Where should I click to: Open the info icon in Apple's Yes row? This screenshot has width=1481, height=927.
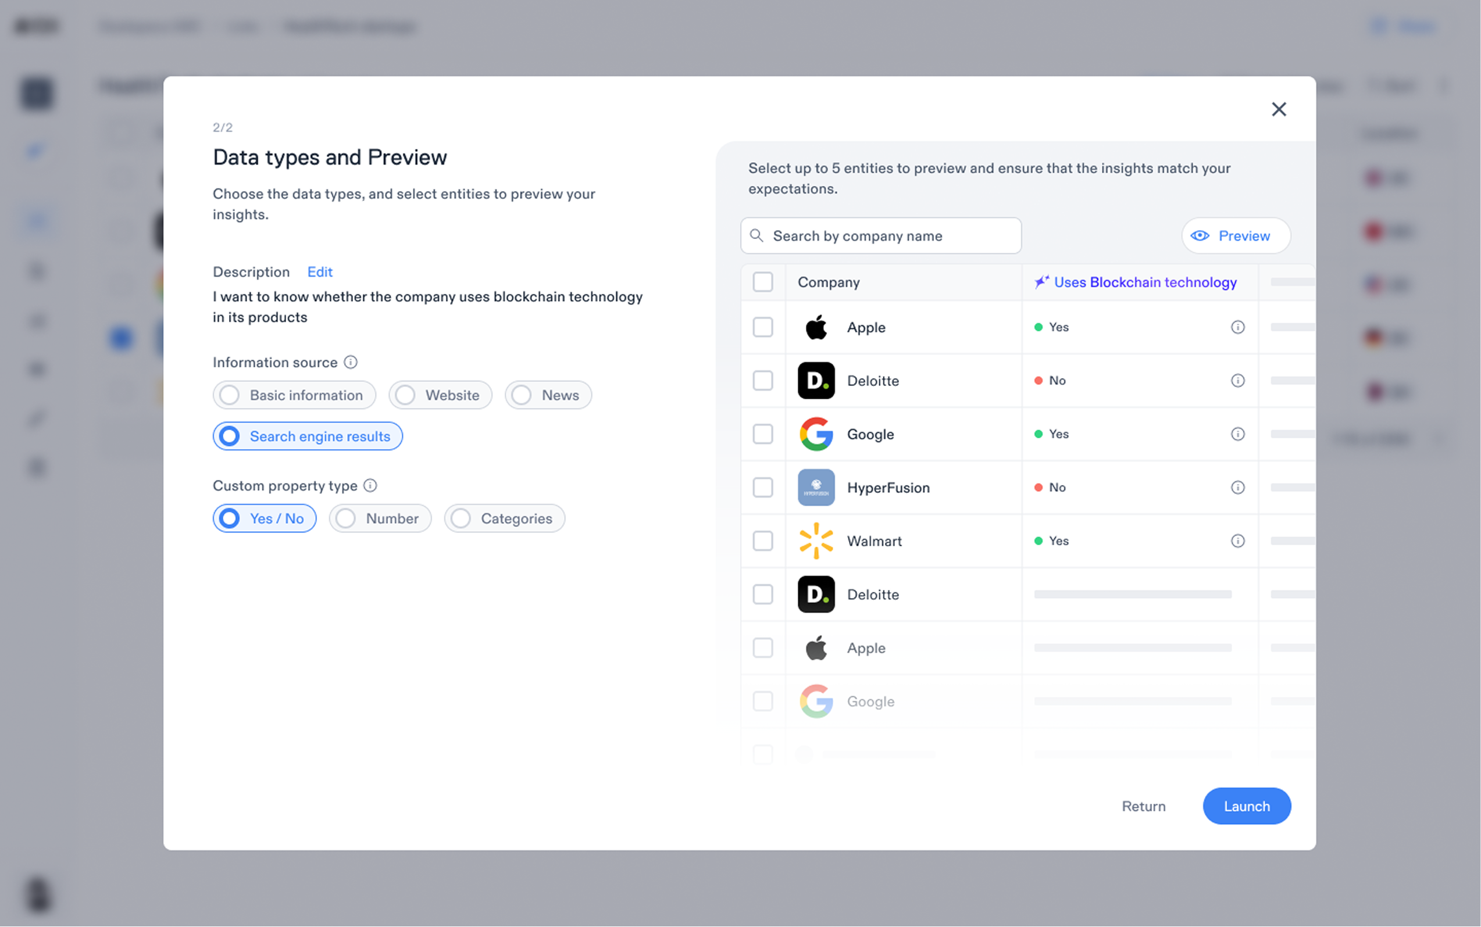coord(1237,327)
